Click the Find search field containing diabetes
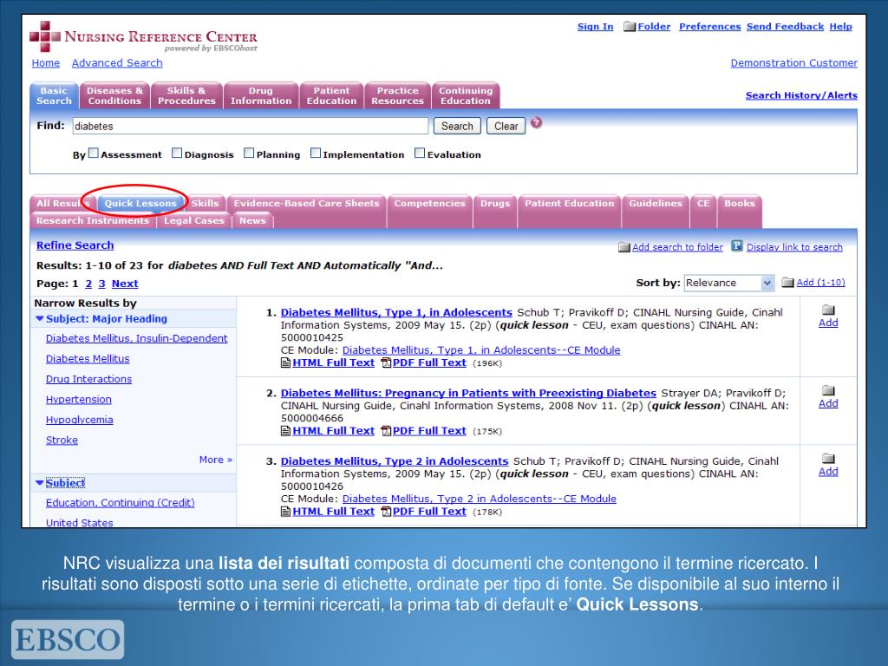 (x=251, y=126)
